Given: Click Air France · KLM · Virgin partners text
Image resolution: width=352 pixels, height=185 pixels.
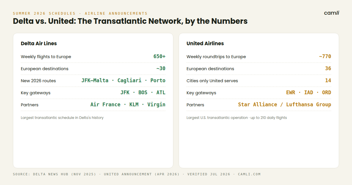Looking at the screenshot, I should [128, 105].
